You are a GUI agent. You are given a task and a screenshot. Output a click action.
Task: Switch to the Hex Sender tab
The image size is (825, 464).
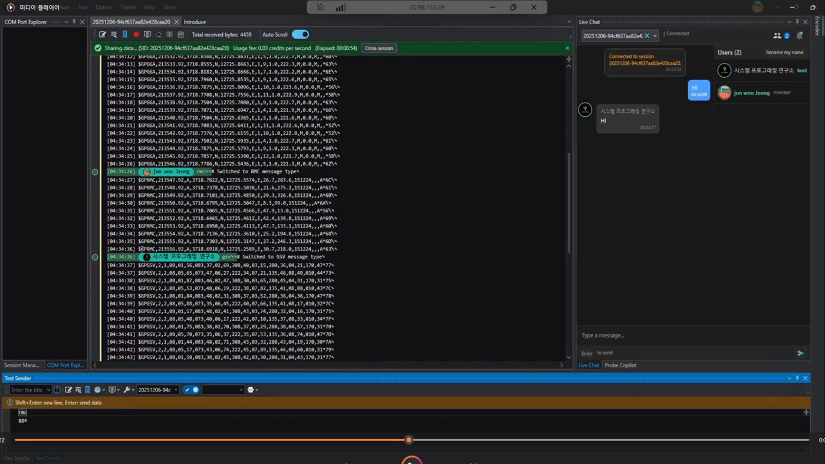(x=17, y=458)
